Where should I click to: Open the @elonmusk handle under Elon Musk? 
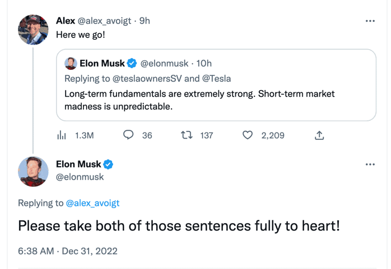(80, 177)
